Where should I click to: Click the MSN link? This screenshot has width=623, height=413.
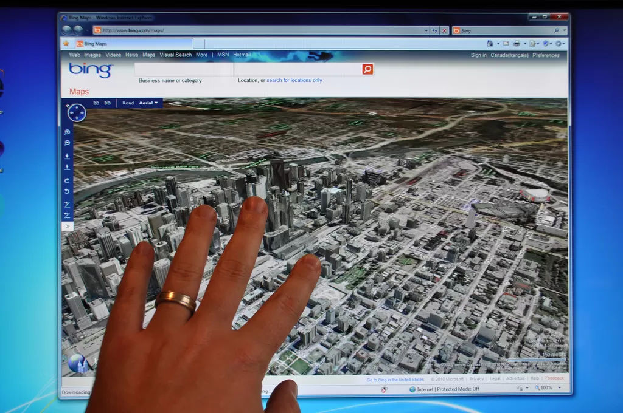[x=223, y=55]
